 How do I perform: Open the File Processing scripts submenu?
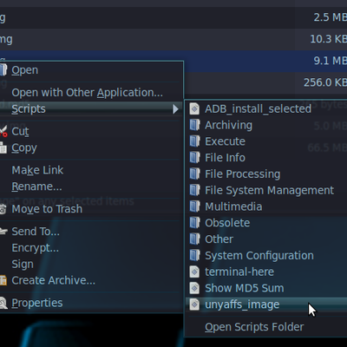242,174
